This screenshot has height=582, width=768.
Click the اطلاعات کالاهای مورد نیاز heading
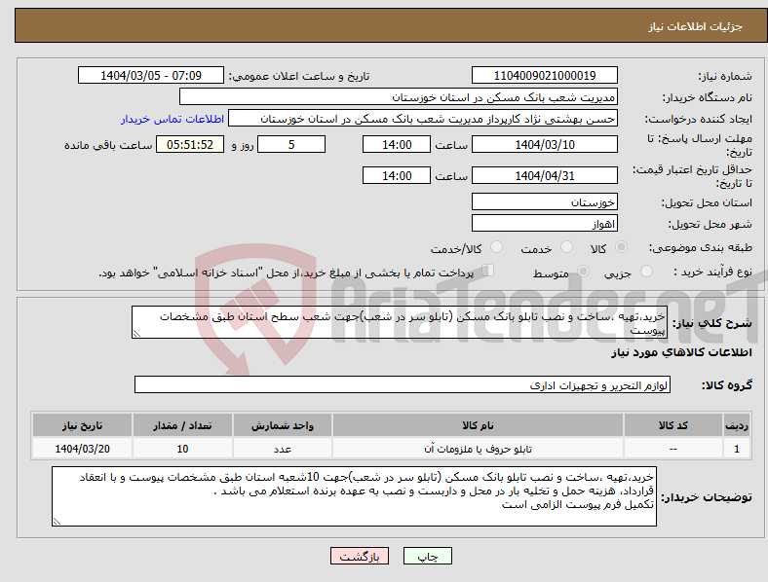coord(681,352)
